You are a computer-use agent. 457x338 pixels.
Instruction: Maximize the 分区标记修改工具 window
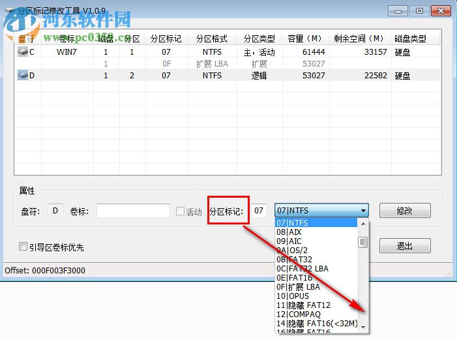(x=419, y=11)
